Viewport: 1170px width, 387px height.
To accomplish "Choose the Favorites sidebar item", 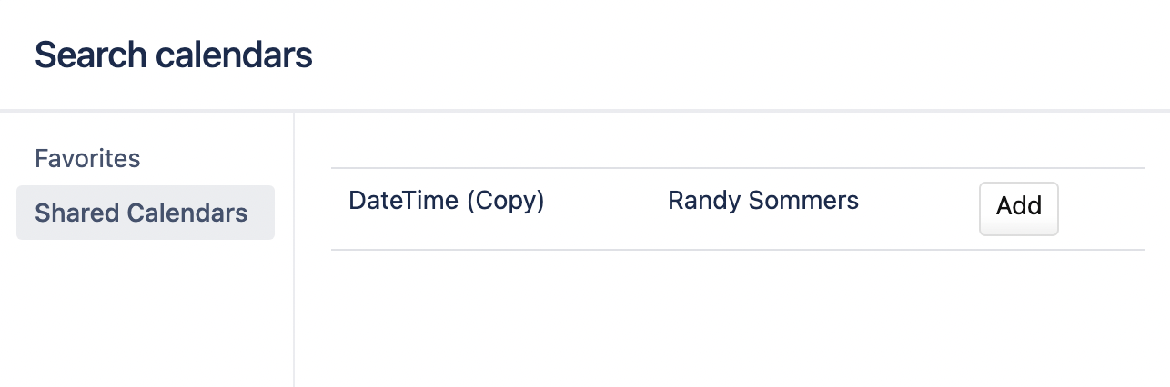I will tap(87, 159).
